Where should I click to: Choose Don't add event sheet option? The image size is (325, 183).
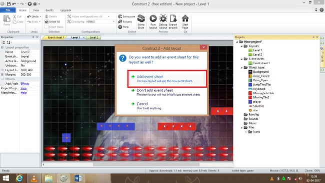pyautogui.click(x=167, y=92)
